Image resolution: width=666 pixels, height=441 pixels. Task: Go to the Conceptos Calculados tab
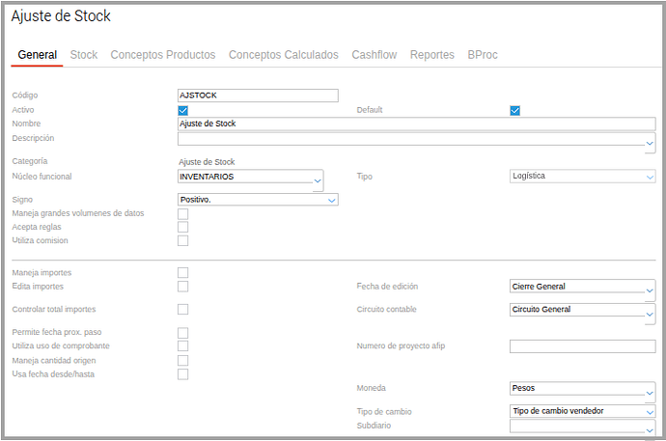(284, 55)
